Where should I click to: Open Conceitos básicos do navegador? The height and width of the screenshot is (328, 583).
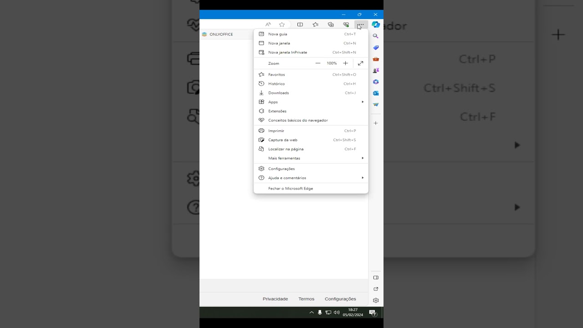pyautogui.click(x=311, y=120)
